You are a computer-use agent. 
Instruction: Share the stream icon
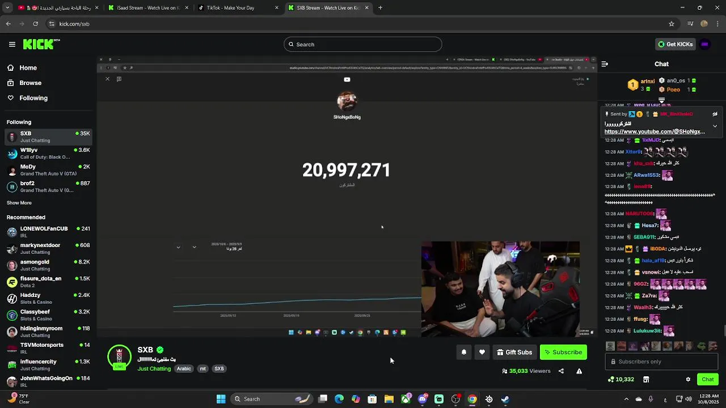pyautogui.click(x=561, y=371)
